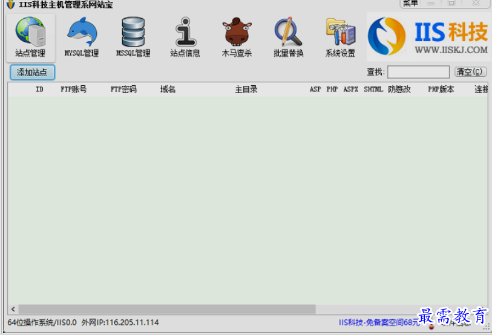Image resolution: width=492 pixels, height=335 pixels.
Task: Click the 64位操作系统/IIS0.0 status text
Action: [42, 322]
